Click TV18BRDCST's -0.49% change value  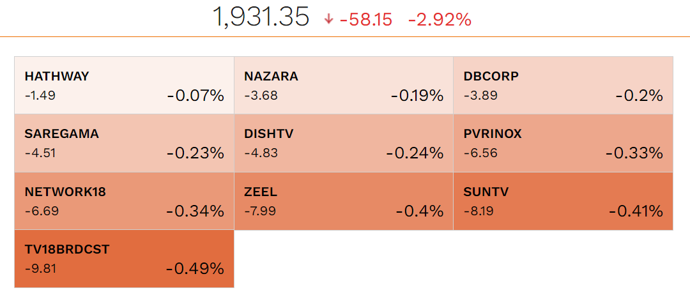coord(195,269)
